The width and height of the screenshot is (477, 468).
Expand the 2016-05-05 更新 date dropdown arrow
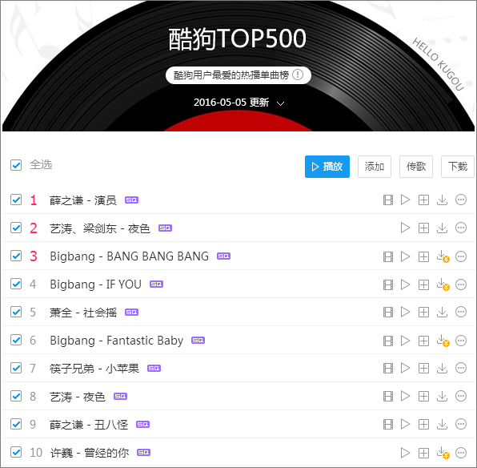(280, 103)
